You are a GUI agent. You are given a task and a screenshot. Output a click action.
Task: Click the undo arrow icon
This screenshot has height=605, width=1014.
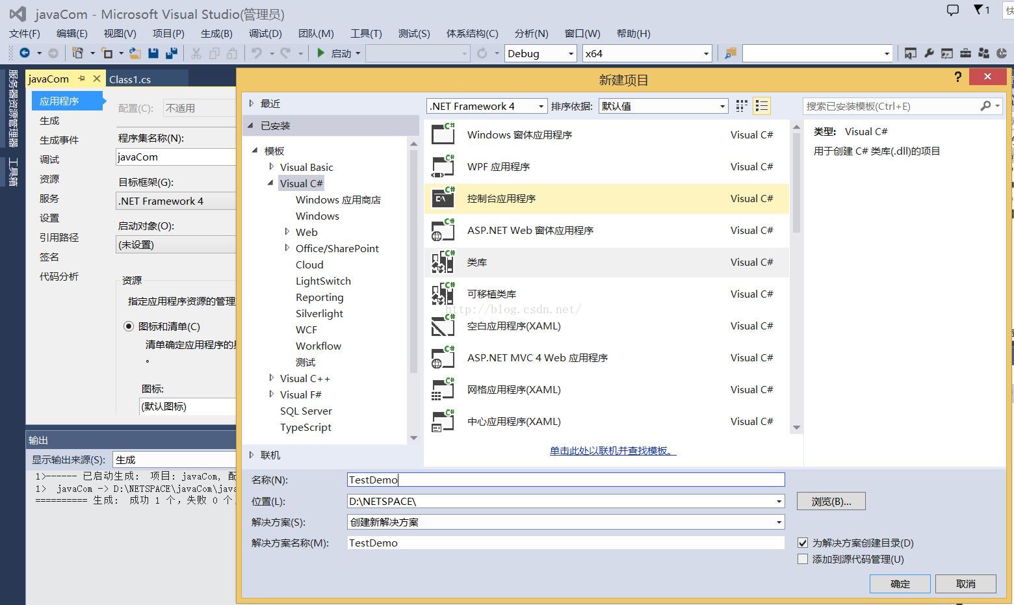257,53
